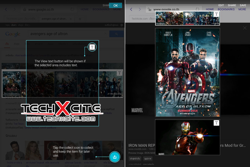
Task: Tap the collect icon with download arrow
Action: tap(115, 157)
